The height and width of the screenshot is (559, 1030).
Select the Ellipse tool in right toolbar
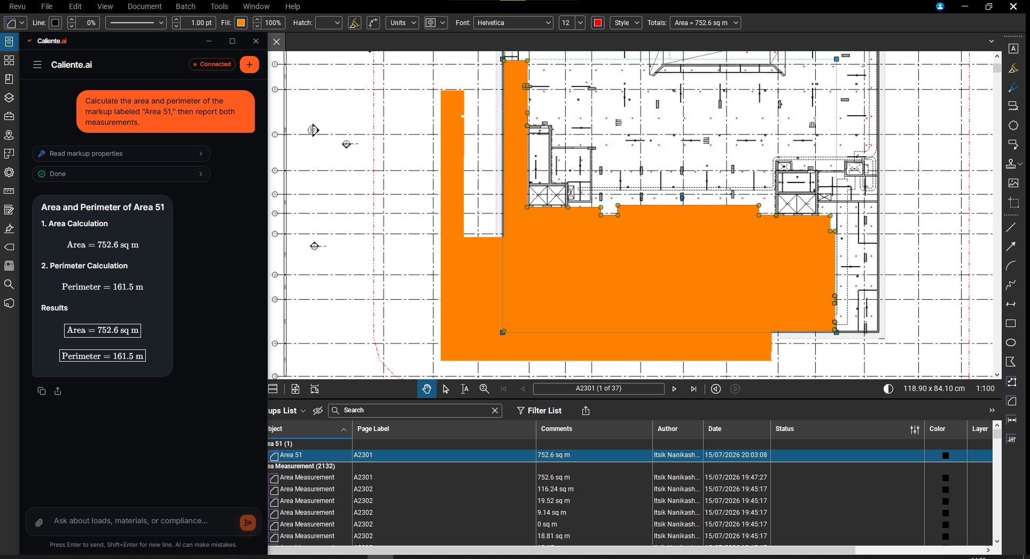point(1011,342)
